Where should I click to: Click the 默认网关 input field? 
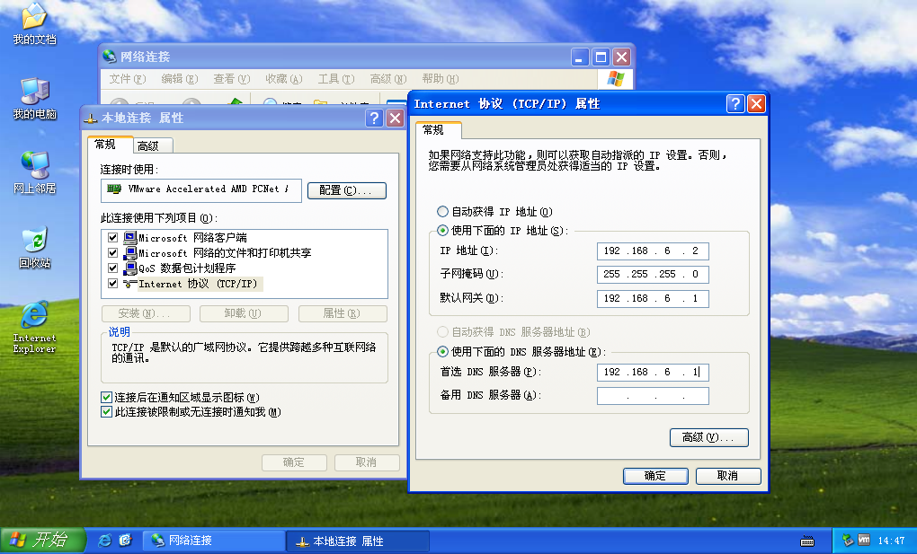(x=653, y=299)
